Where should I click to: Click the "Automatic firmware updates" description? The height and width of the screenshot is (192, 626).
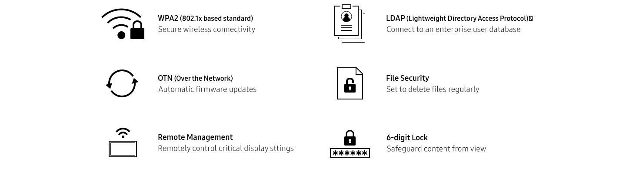click(207, 89)
